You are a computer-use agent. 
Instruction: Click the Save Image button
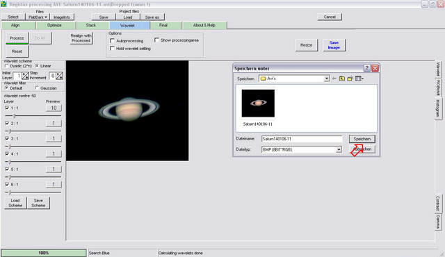coord(334,45)
